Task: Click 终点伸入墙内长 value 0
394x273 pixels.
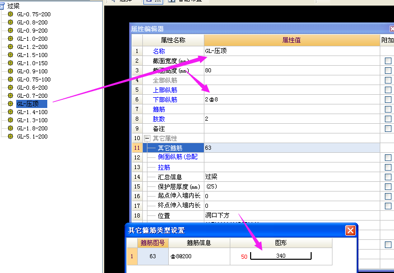Action: tap(292, 206)
